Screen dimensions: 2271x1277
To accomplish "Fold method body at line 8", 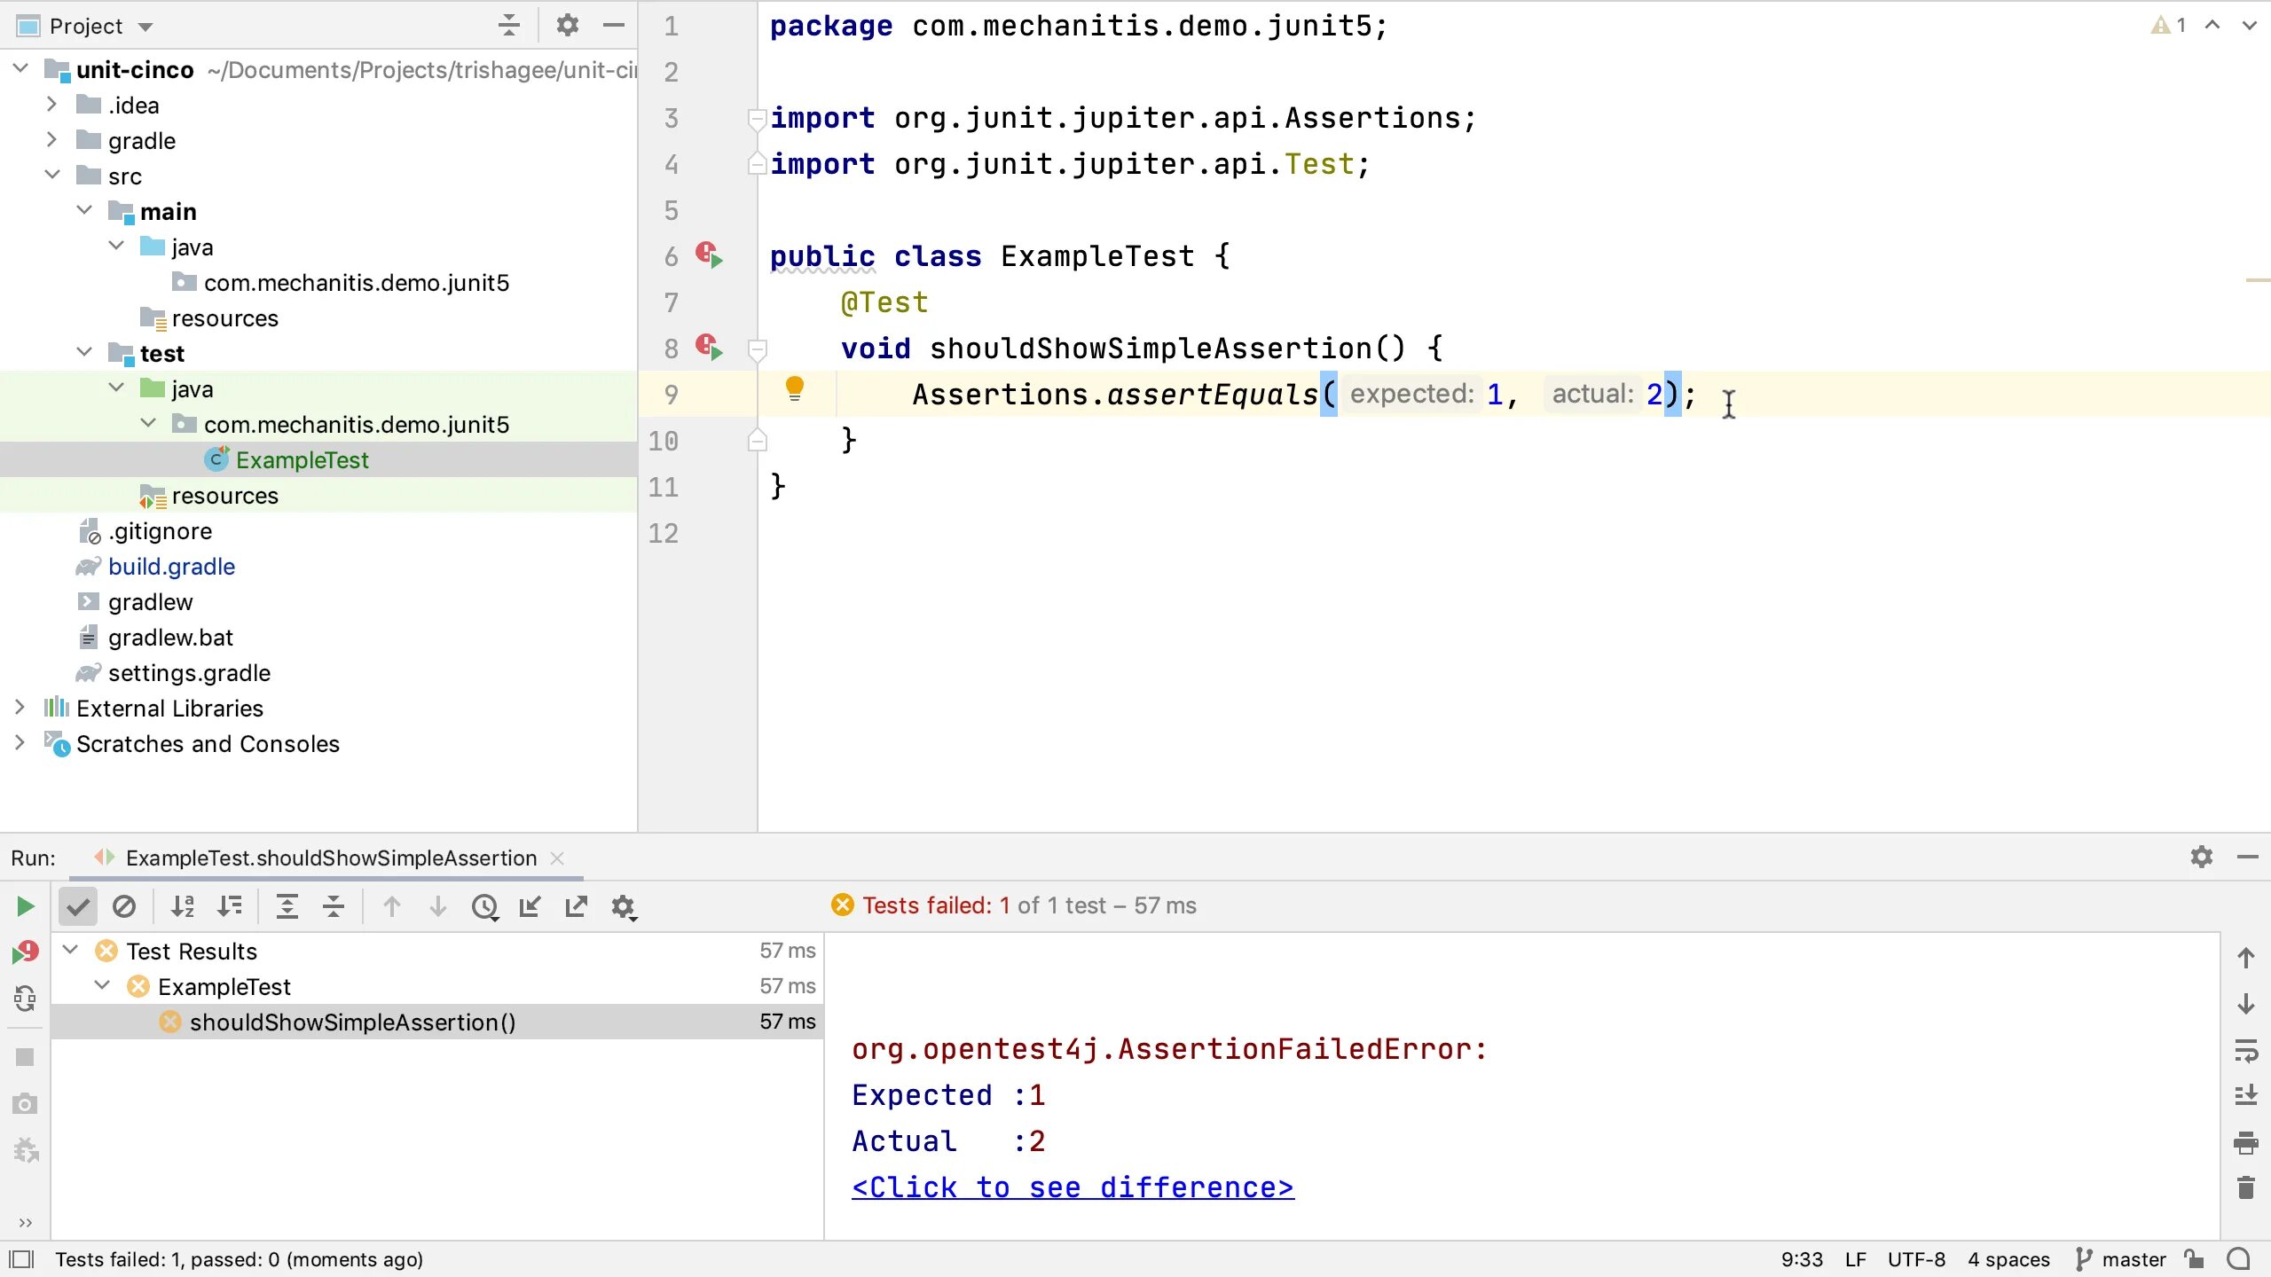I will coord(757,349).
